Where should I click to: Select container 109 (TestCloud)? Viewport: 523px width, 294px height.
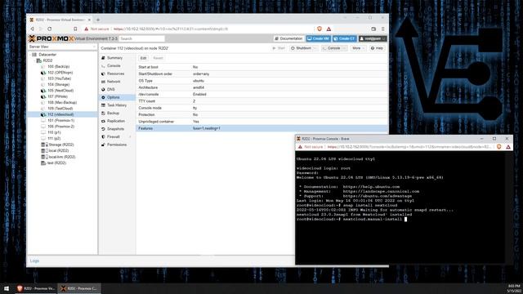(x=60, y=109)
